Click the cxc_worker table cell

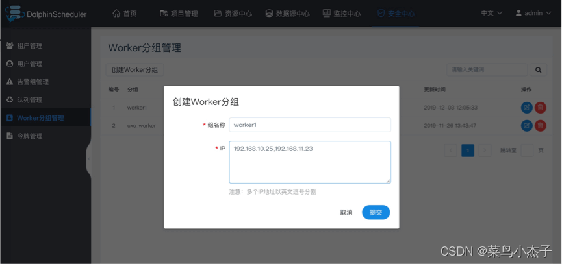[x=142, y=126]
